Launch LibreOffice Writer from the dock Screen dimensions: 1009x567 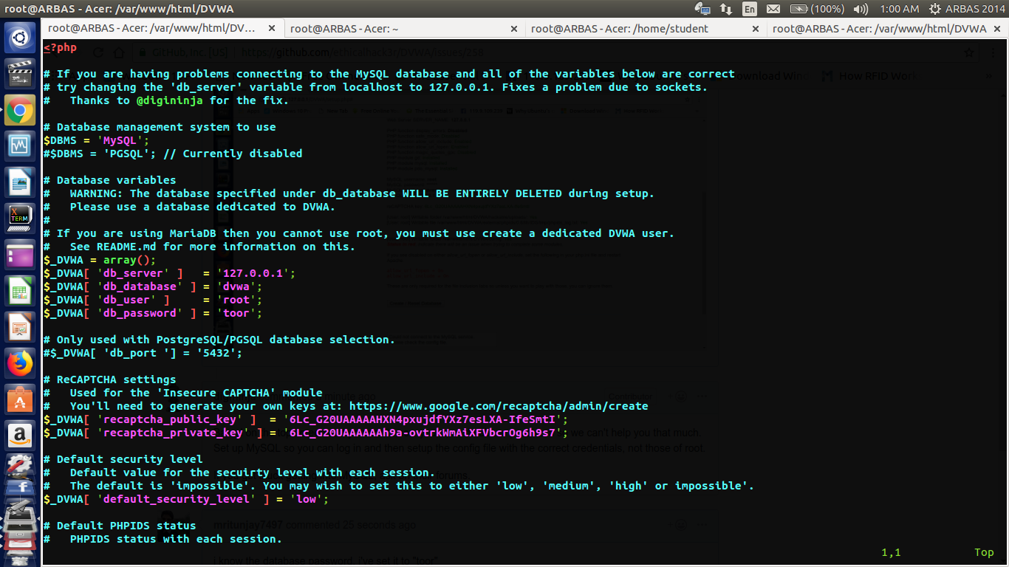20,181
